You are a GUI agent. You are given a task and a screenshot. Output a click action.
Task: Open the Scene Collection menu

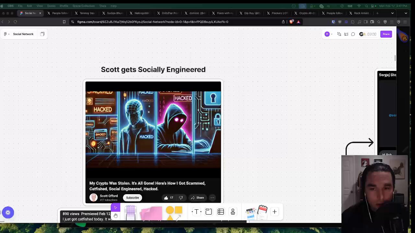[x=83, y=6]
